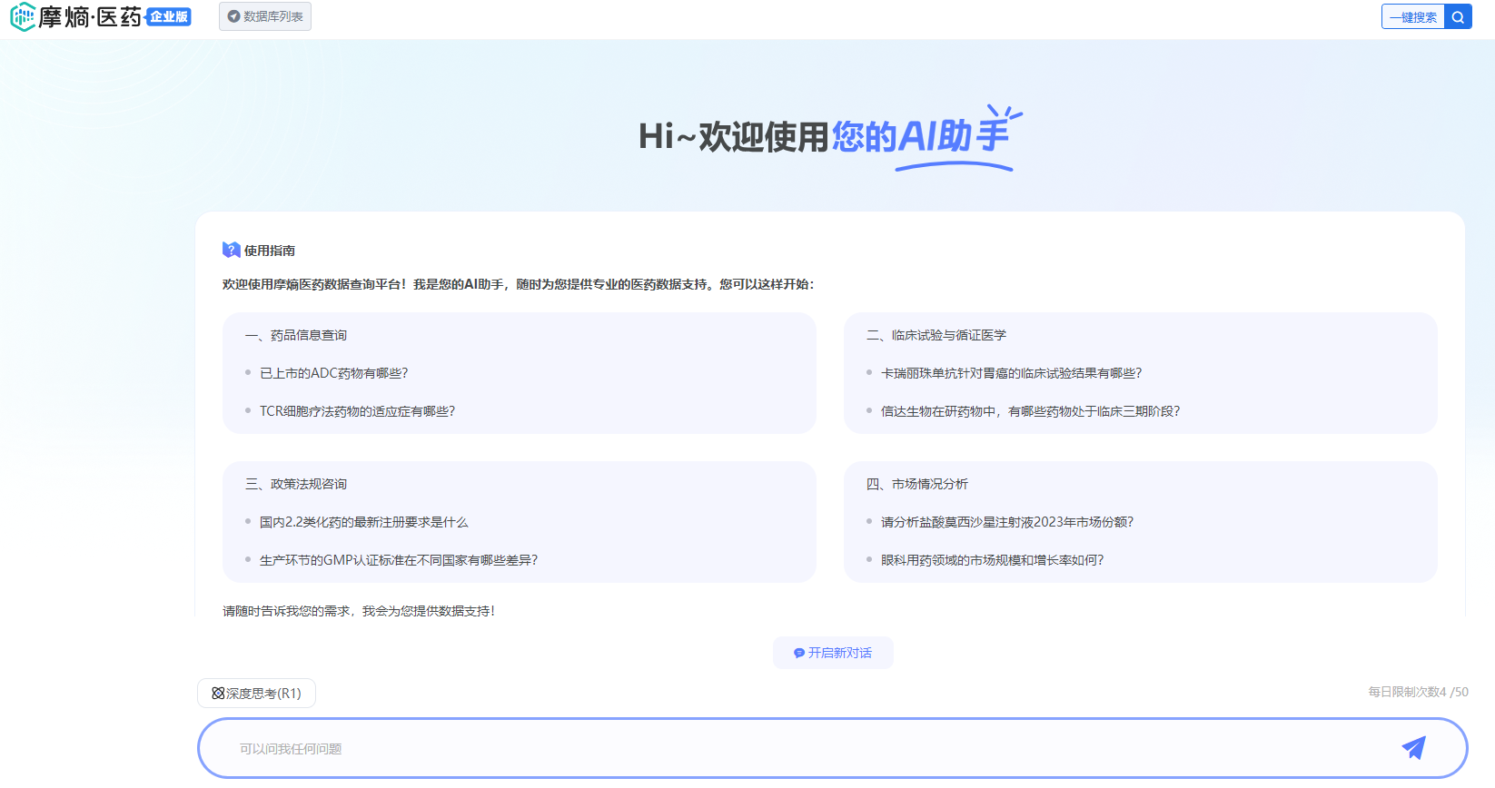Image resolution: width=1495 pixels, height=788 pixels.
Task: Click the magnifier search icon button
Action: click(1458, 17)
